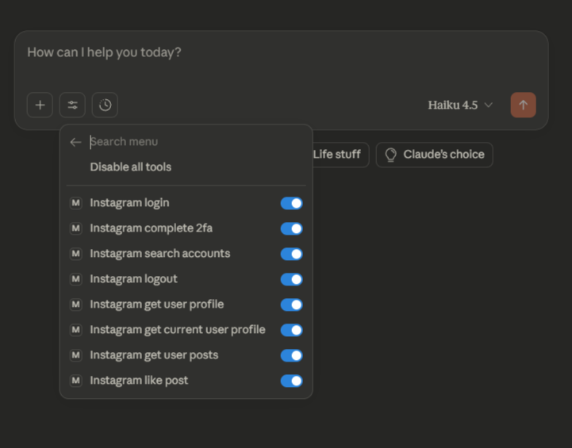Send message with the up-arrow button
Screen dimensions: 572x448
523,105
